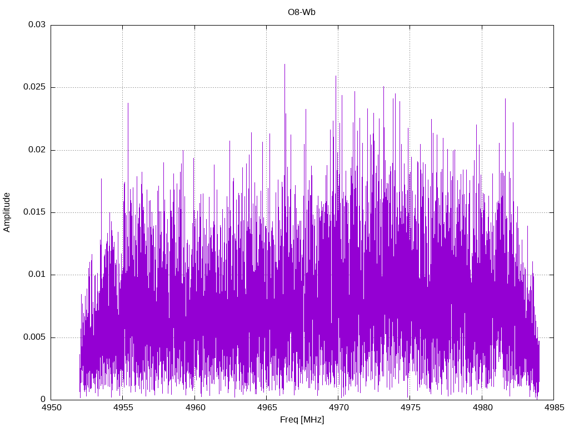The height and width of the screenshot is (427, 569).
Task: Click the spectrum peak just below 4970 MHz
Action: tap(336, 76)
